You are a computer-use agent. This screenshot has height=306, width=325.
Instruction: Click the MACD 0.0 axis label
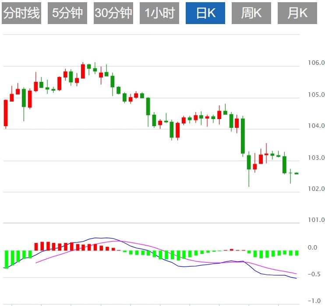(x=313, y=247)
